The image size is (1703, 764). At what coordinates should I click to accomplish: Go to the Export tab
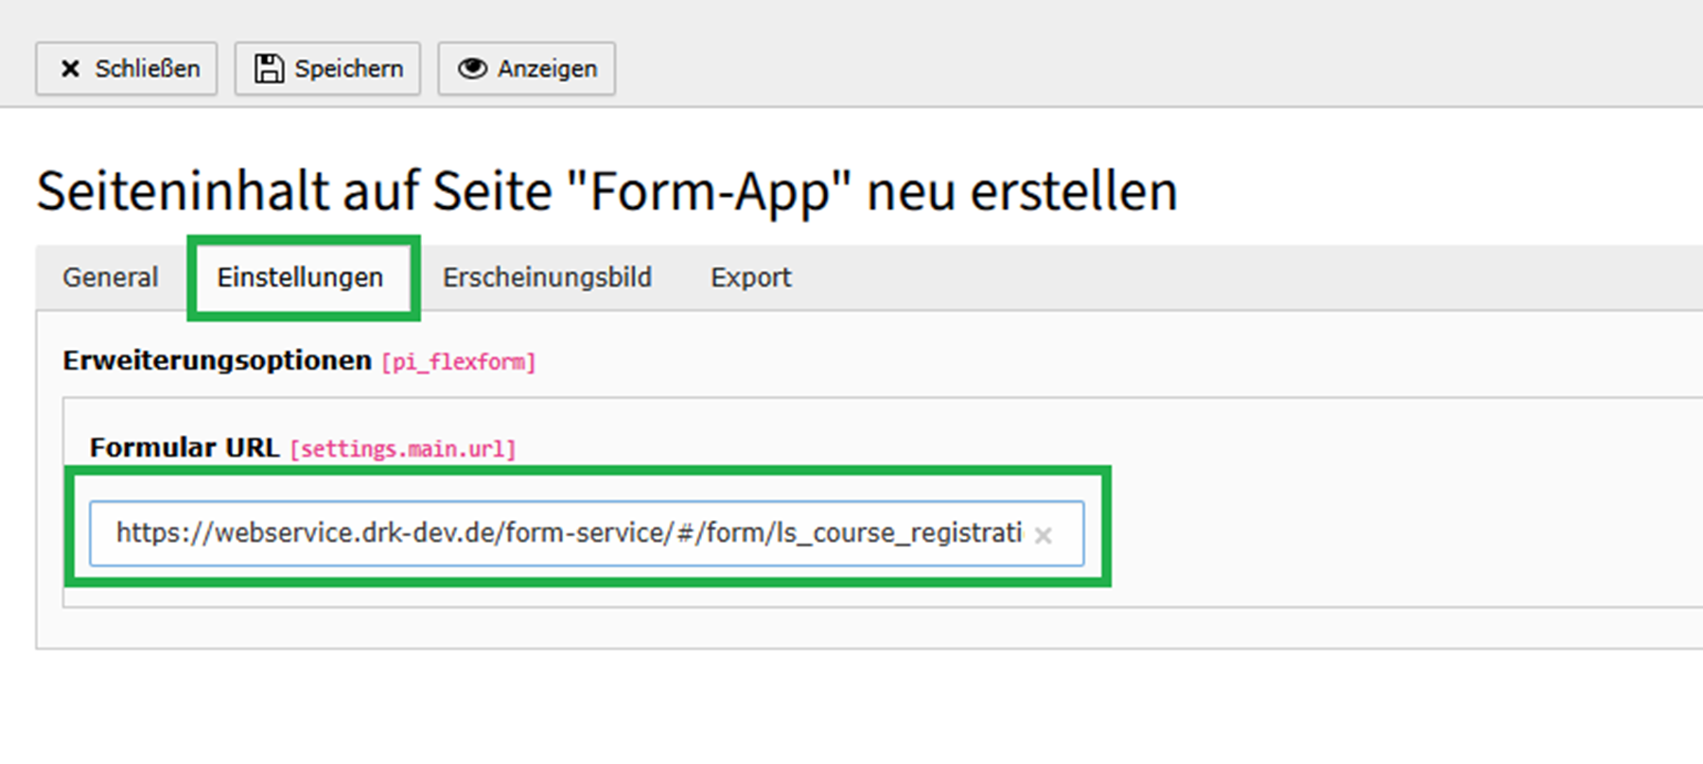(x=750, y=277)
